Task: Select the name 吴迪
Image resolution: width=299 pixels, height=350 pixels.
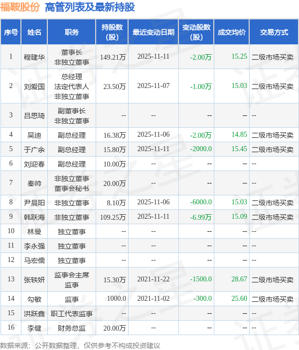Action: coord(34,135)
